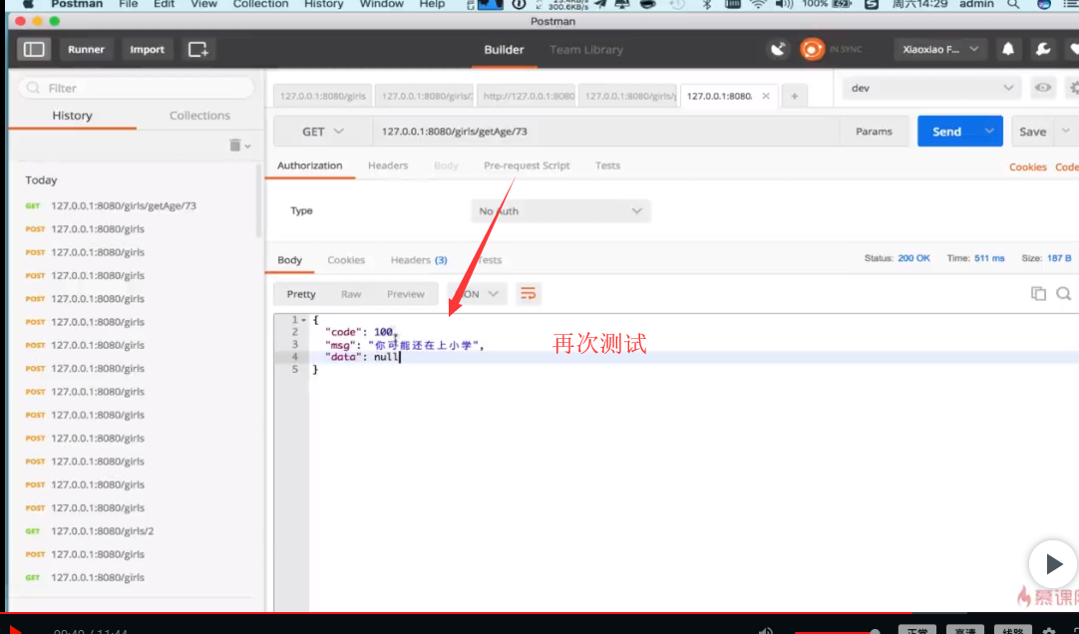Copy response body to clipboard icon

click(x=1038, y=294)
